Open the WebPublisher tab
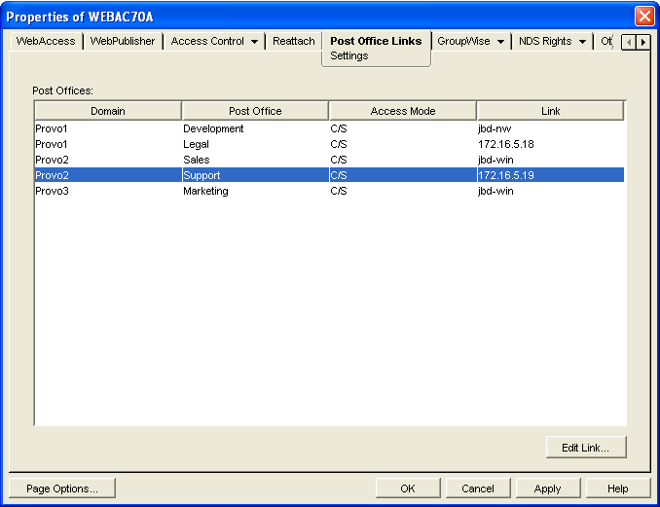 point(123,42)
